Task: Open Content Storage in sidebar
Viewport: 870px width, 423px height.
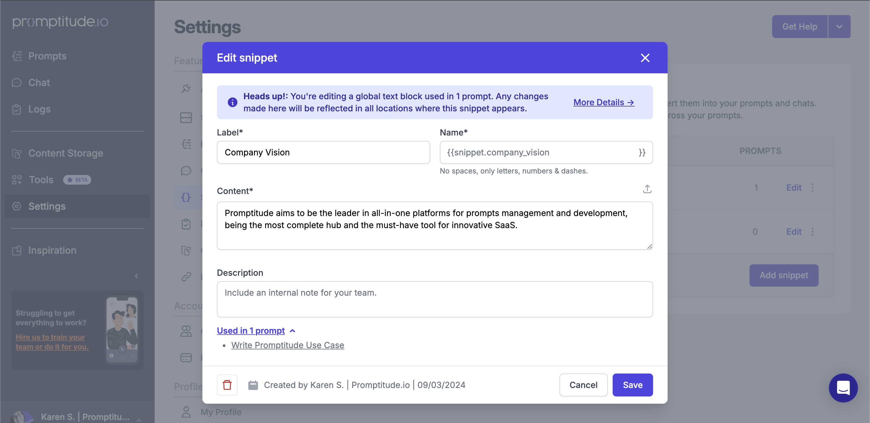Action: click(66, 153)
